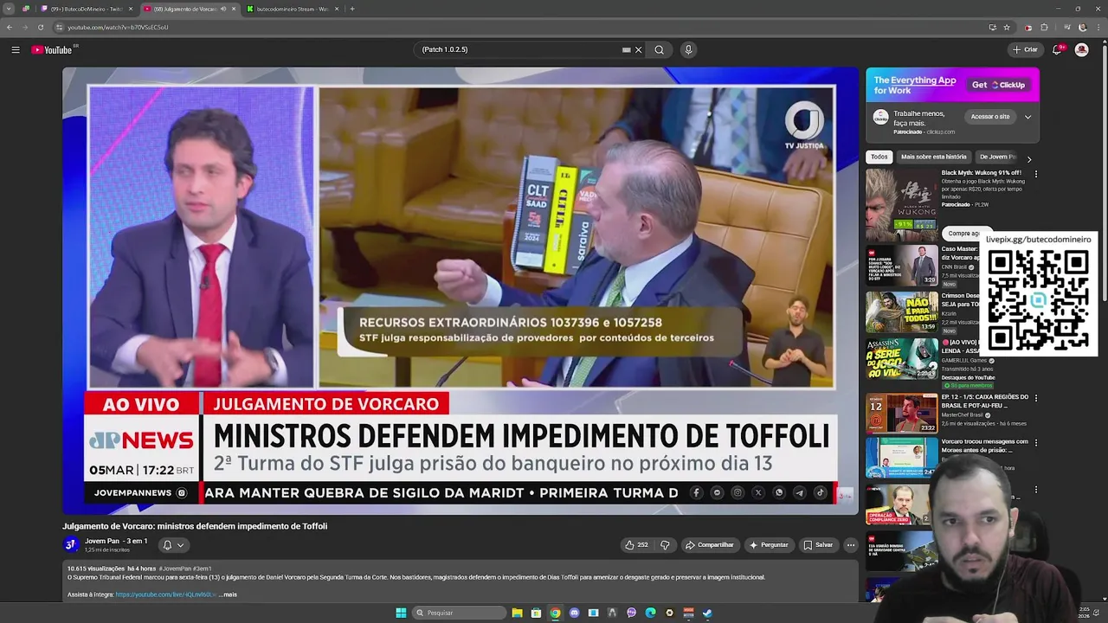The width and height of the screenshot is (1108, 623).
Task: Click Acessar o site ad button
Action: tap(990, 117)
